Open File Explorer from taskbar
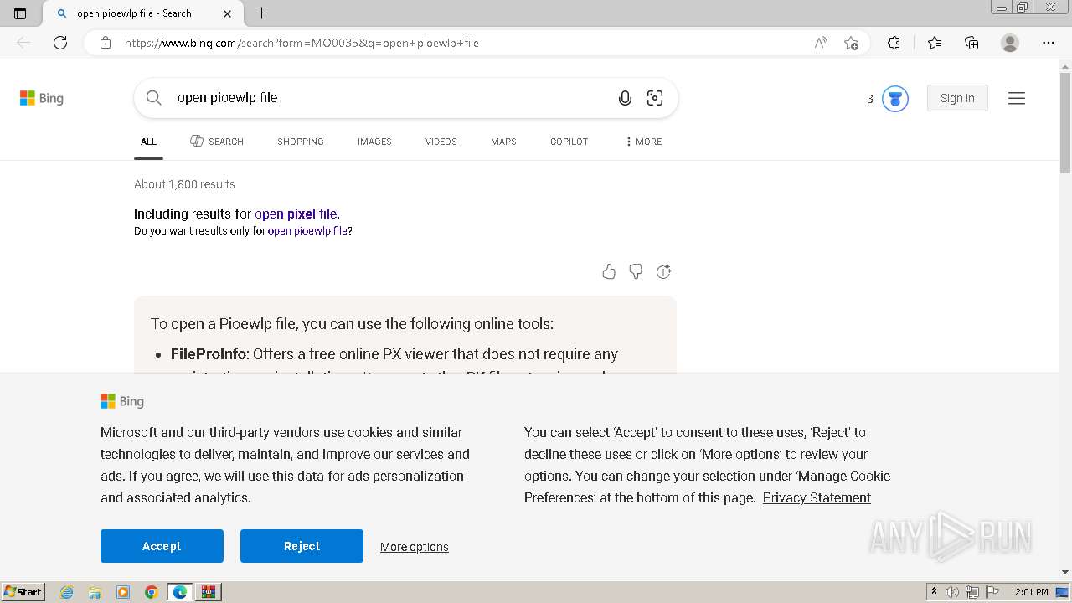This screenshot has height=603, width=1072. pos(95,592)
